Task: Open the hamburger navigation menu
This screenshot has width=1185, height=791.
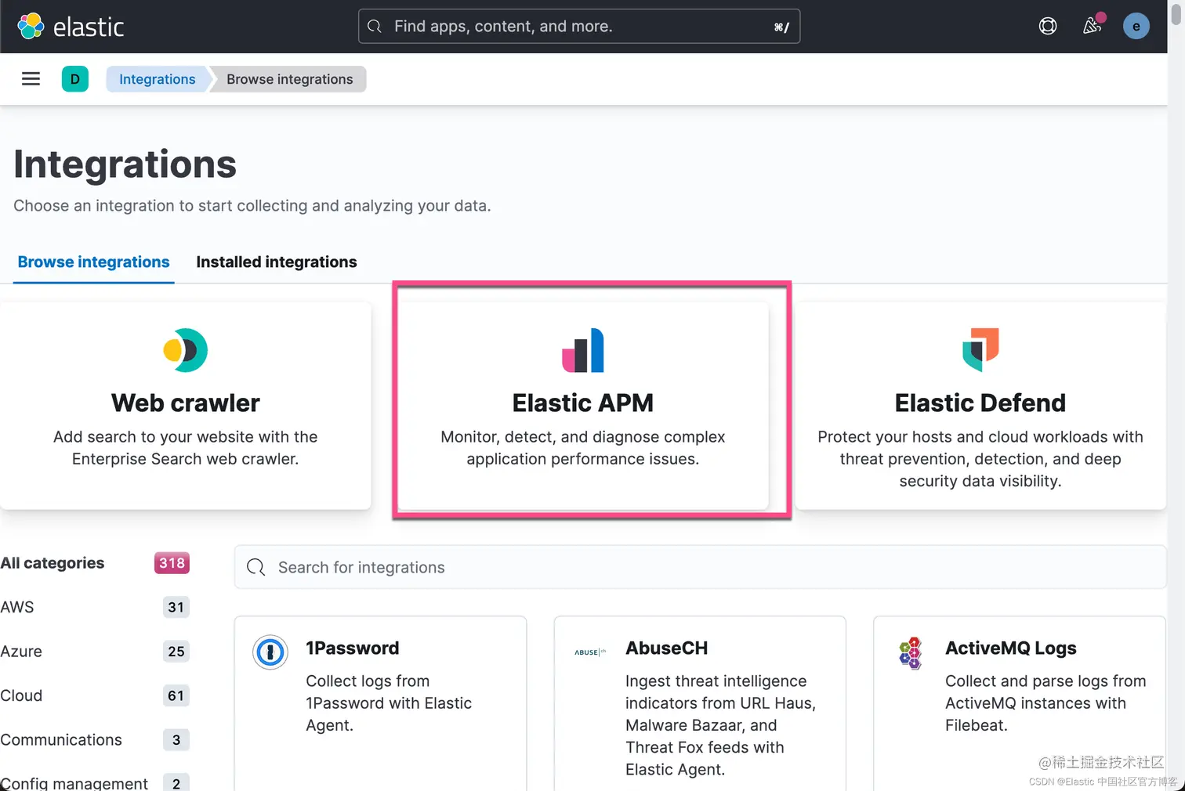Action: click(x=31, y=79)
